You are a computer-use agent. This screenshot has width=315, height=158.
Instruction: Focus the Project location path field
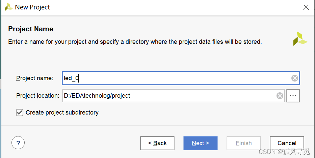click(169, 96)
